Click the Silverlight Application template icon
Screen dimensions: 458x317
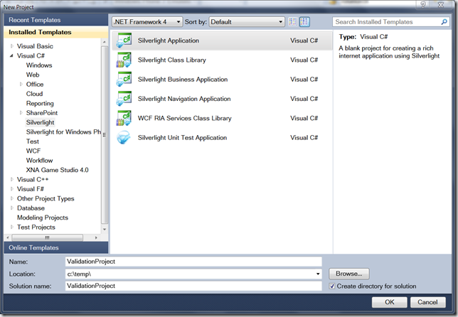(x=124, y=41)
